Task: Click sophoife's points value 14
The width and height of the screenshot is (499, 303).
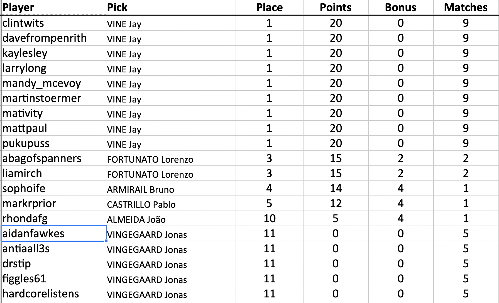Action: pyautogui.click(x=336, y=188)
